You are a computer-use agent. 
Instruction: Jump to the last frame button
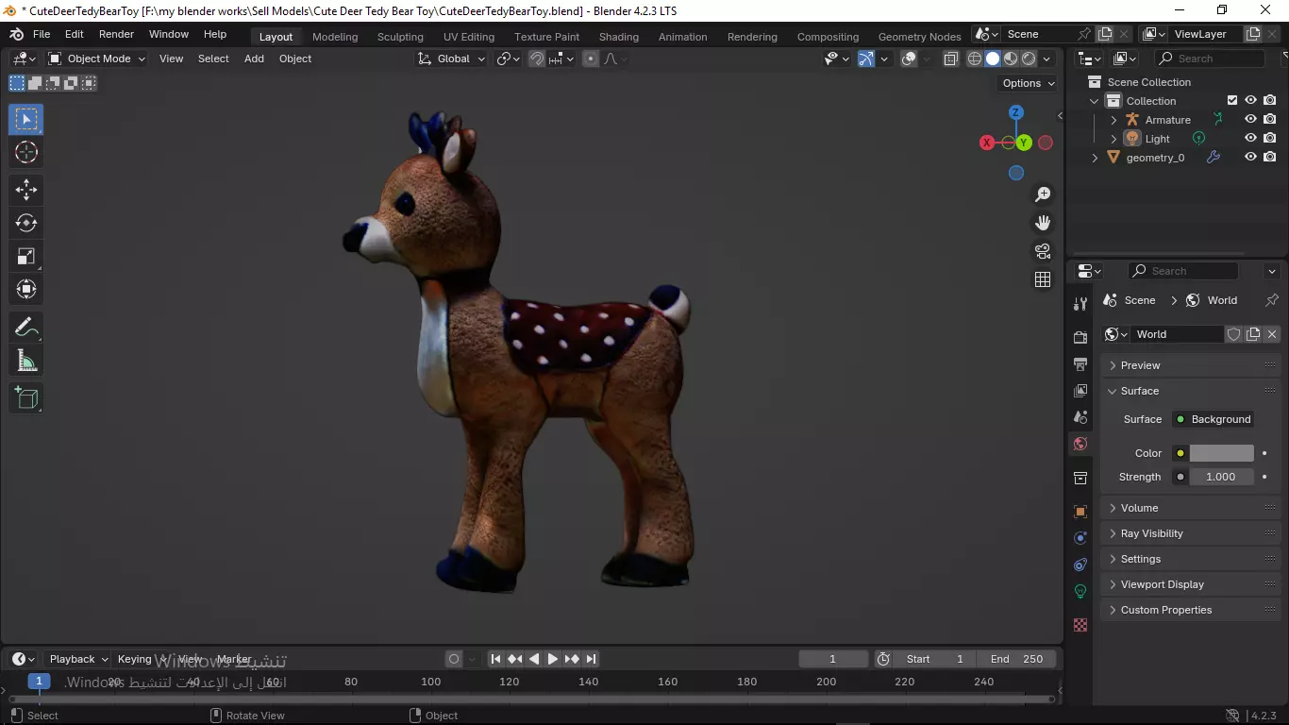pyautogui.click(x=591, y=659)
